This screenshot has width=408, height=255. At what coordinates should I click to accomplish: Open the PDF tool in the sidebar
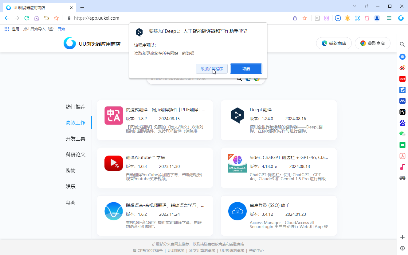click(x=402, y=156)
